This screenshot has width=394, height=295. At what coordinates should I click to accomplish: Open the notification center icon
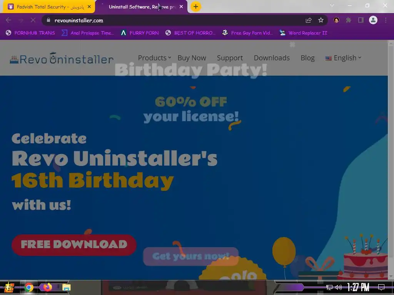point(381,287)
